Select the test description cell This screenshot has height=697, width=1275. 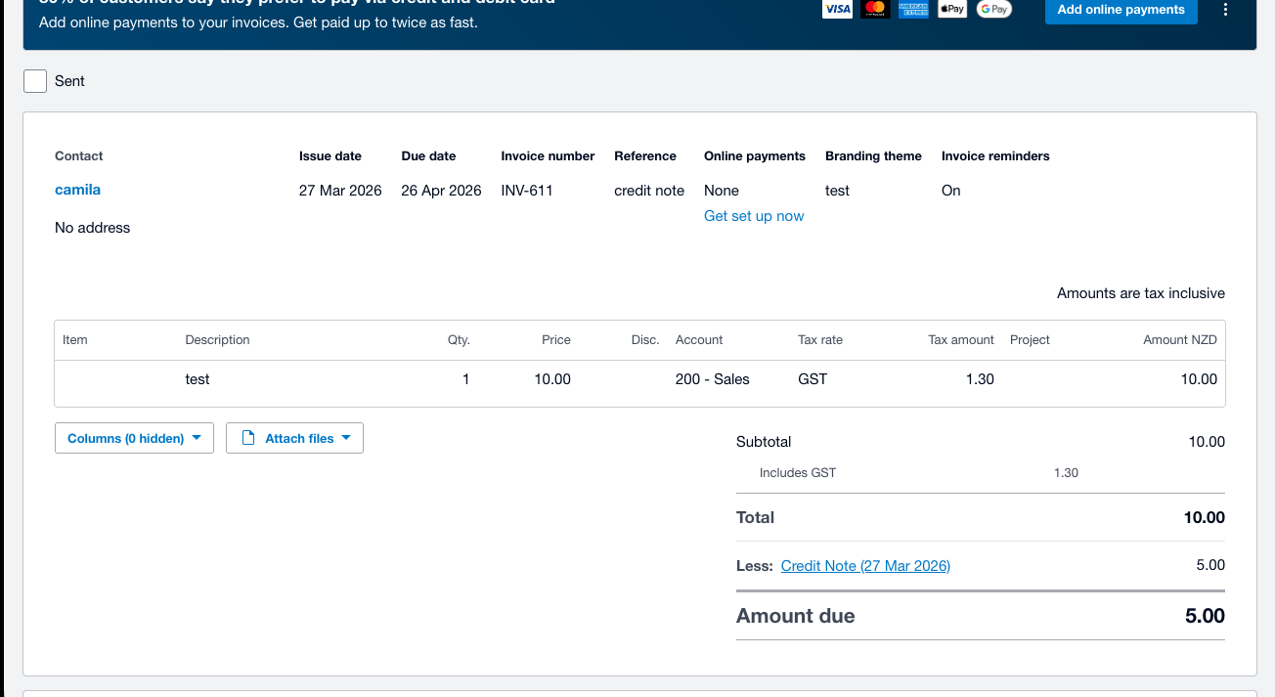(198, 379)
